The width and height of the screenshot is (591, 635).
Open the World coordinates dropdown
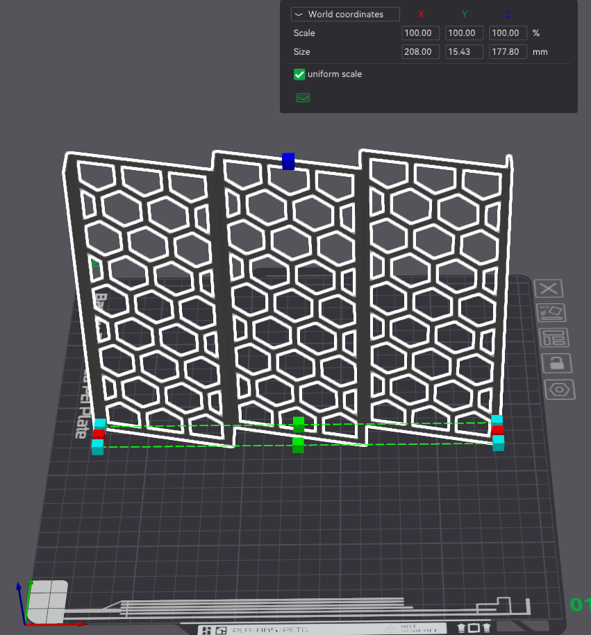345,14
